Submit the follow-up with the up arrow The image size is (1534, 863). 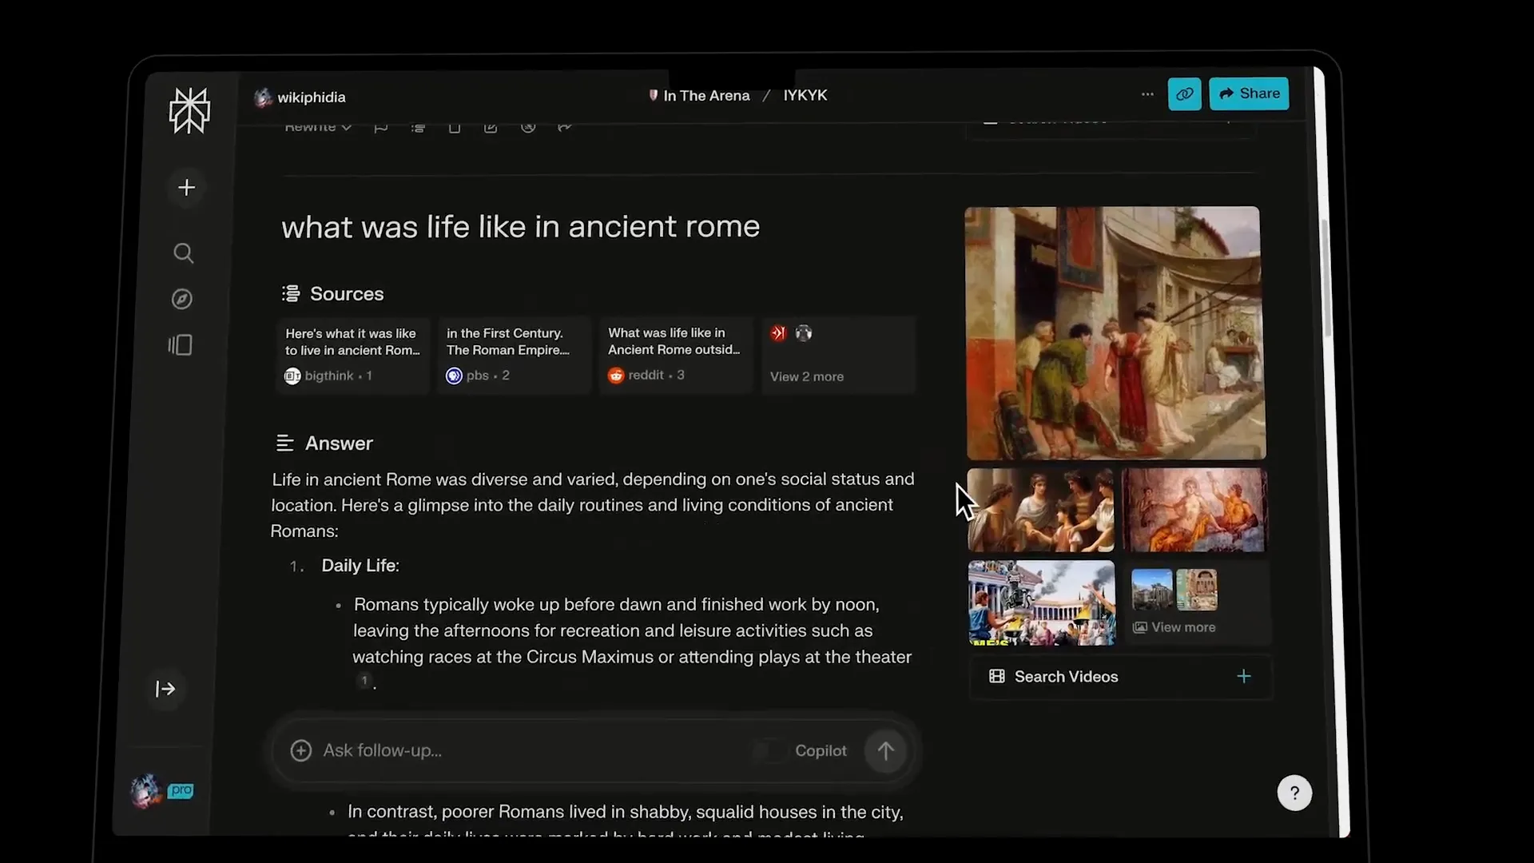(885, 751)
